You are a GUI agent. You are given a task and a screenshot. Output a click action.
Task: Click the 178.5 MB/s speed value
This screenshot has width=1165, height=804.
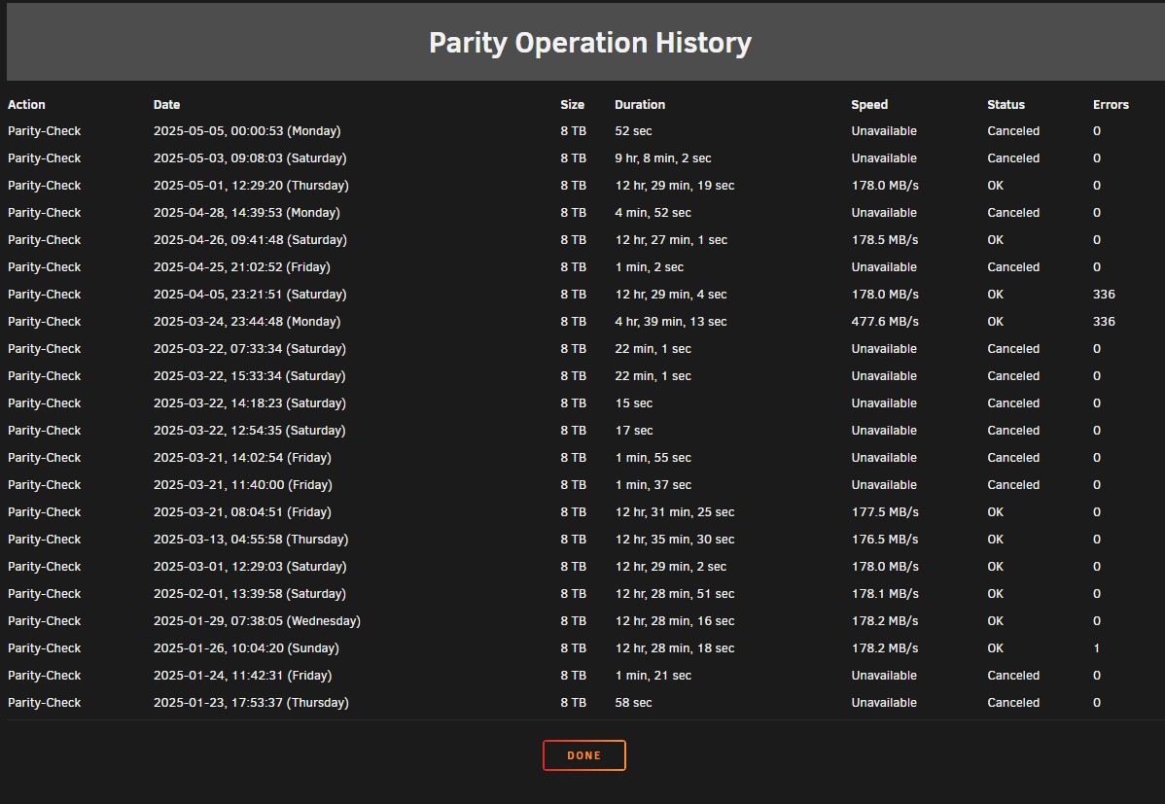tap(885, 240)
